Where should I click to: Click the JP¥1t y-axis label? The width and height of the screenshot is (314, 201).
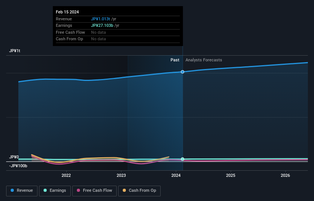(15, 51)
